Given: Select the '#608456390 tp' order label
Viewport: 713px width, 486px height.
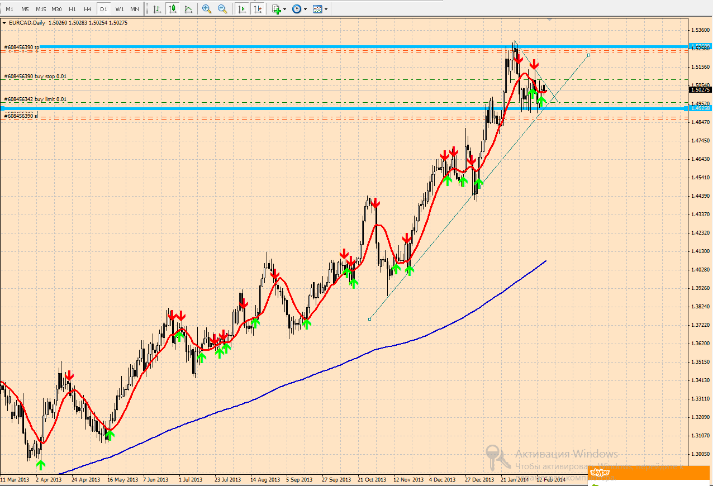Looking at the screenshot, I should [22, 48].
